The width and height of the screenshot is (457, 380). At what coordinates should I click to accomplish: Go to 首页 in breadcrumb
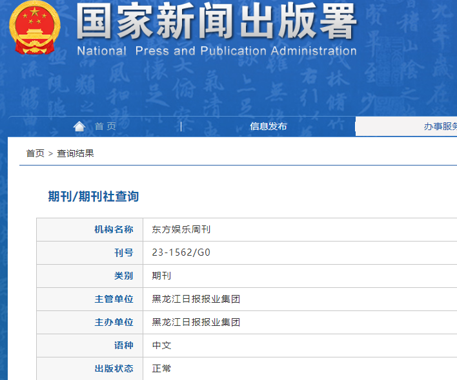click(x=36, y=153)
